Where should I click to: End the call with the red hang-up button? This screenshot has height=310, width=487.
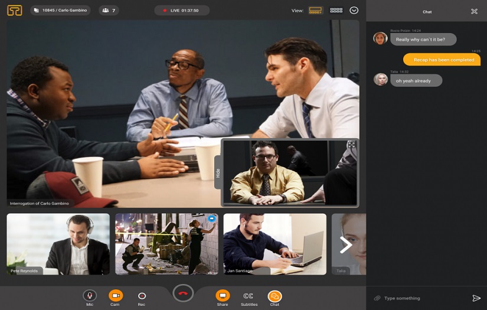183,293
